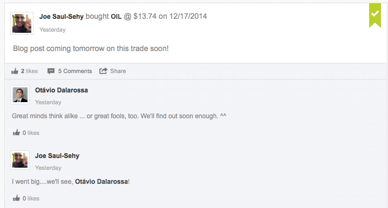This screenshot has height=208, width=388.
Task: Open the OIL ticker link
Action: pos(116,17)
